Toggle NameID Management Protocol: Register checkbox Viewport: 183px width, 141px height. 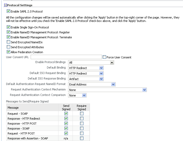coord(8,32)
